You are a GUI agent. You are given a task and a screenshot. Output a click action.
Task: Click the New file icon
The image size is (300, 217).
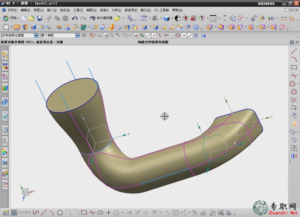tap(23, 18)
